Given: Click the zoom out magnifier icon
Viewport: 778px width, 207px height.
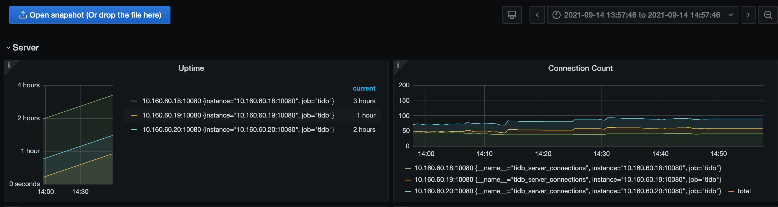Looking at the screenshot, I should point(768,15).
